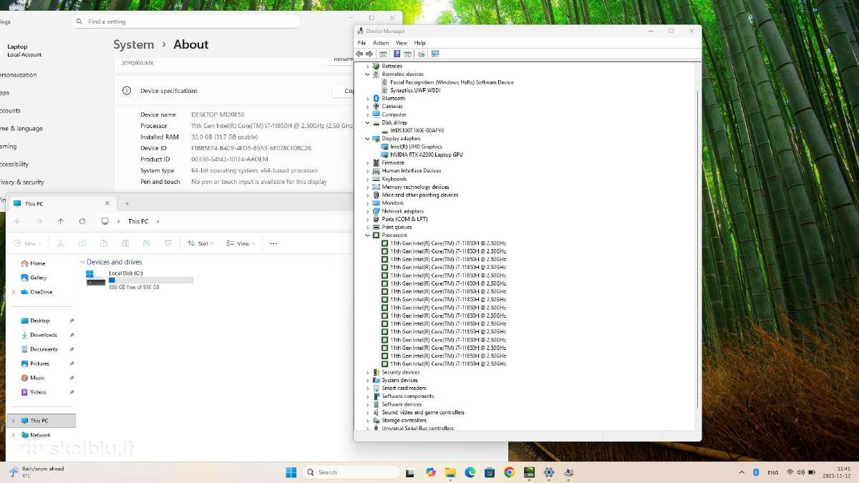
Task: Open the See more ellipsis in File Explorer
Action: 273,243
